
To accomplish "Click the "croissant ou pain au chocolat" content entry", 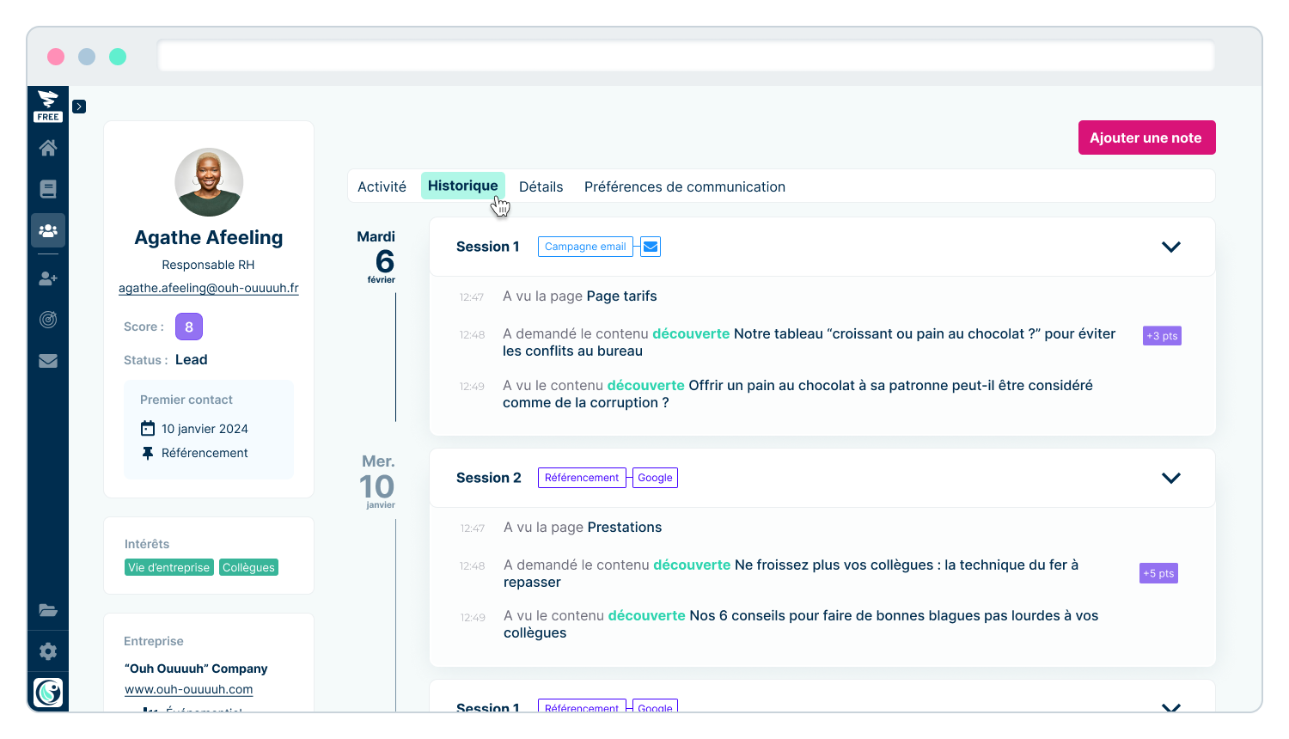I will [809, 342].
